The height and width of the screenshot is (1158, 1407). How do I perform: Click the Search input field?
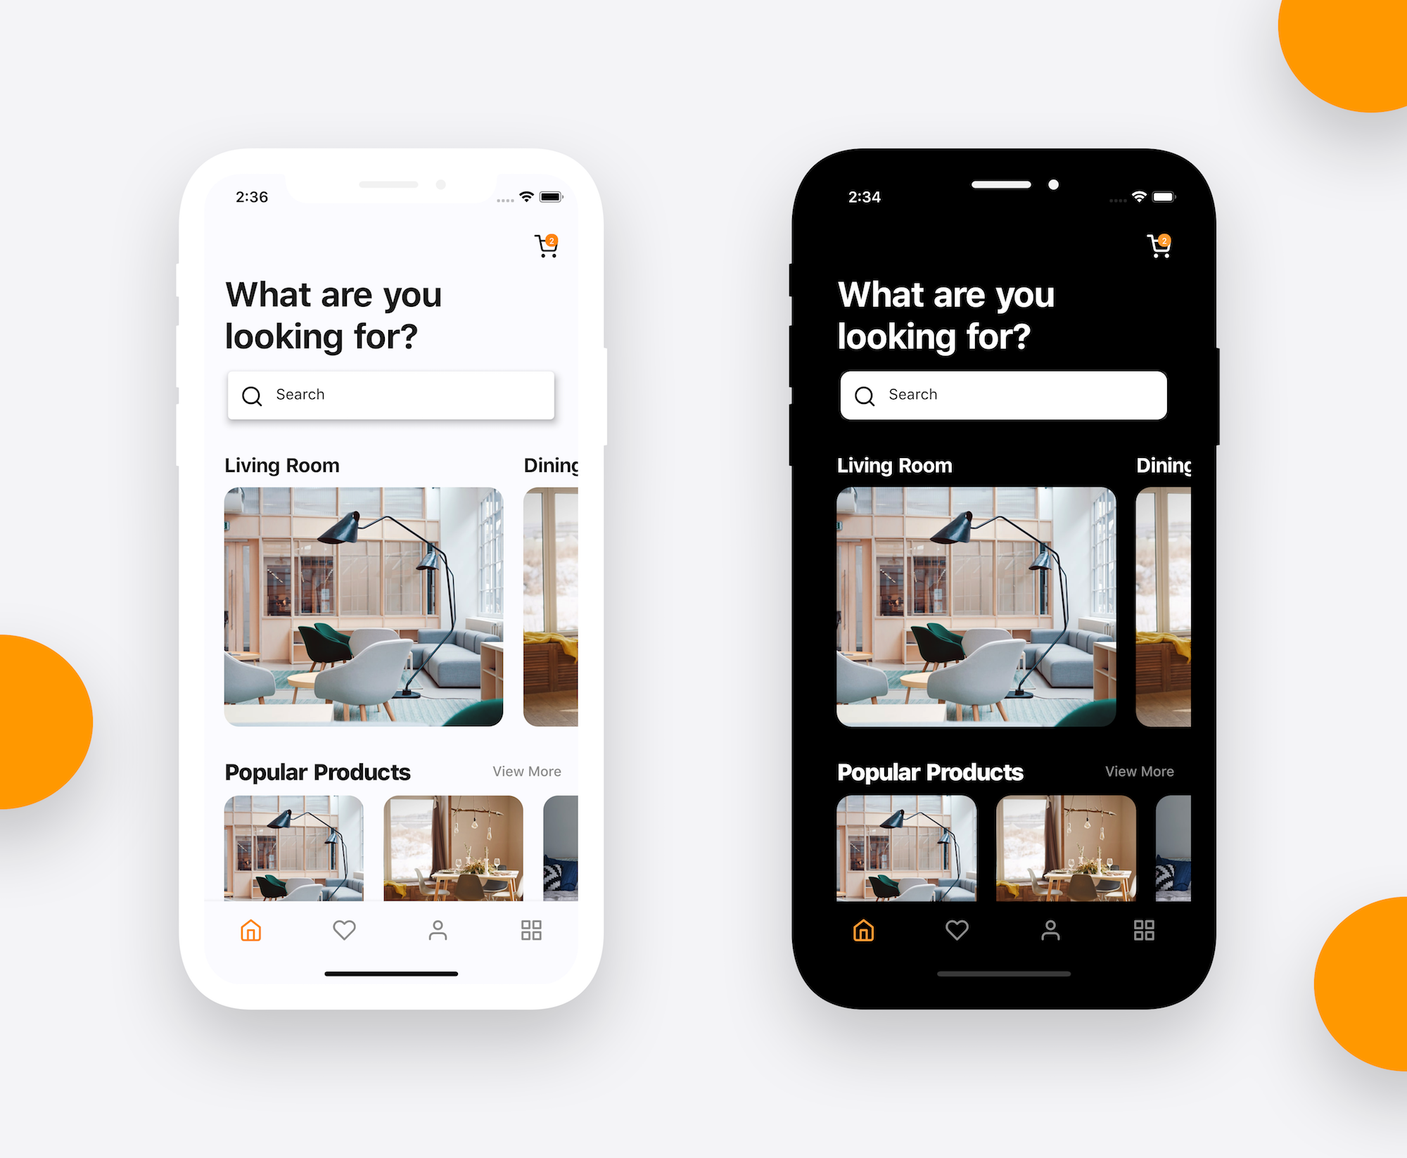tap(394, 394)
